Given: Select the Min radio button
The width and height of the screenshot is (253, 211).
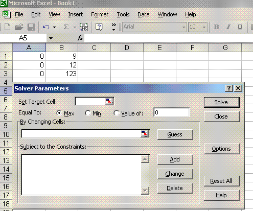Looking at the screenshot, I should (x=87, y=113).
